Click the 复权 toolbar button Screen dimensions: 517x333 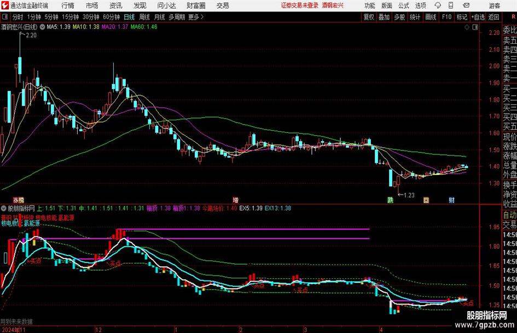point(369,17)
